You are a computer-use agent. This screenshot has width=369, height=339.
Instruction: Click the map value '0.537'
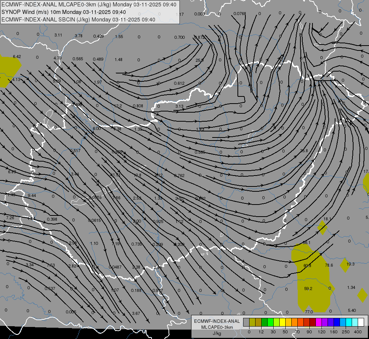pyautogui.click(x=50, y=289)
